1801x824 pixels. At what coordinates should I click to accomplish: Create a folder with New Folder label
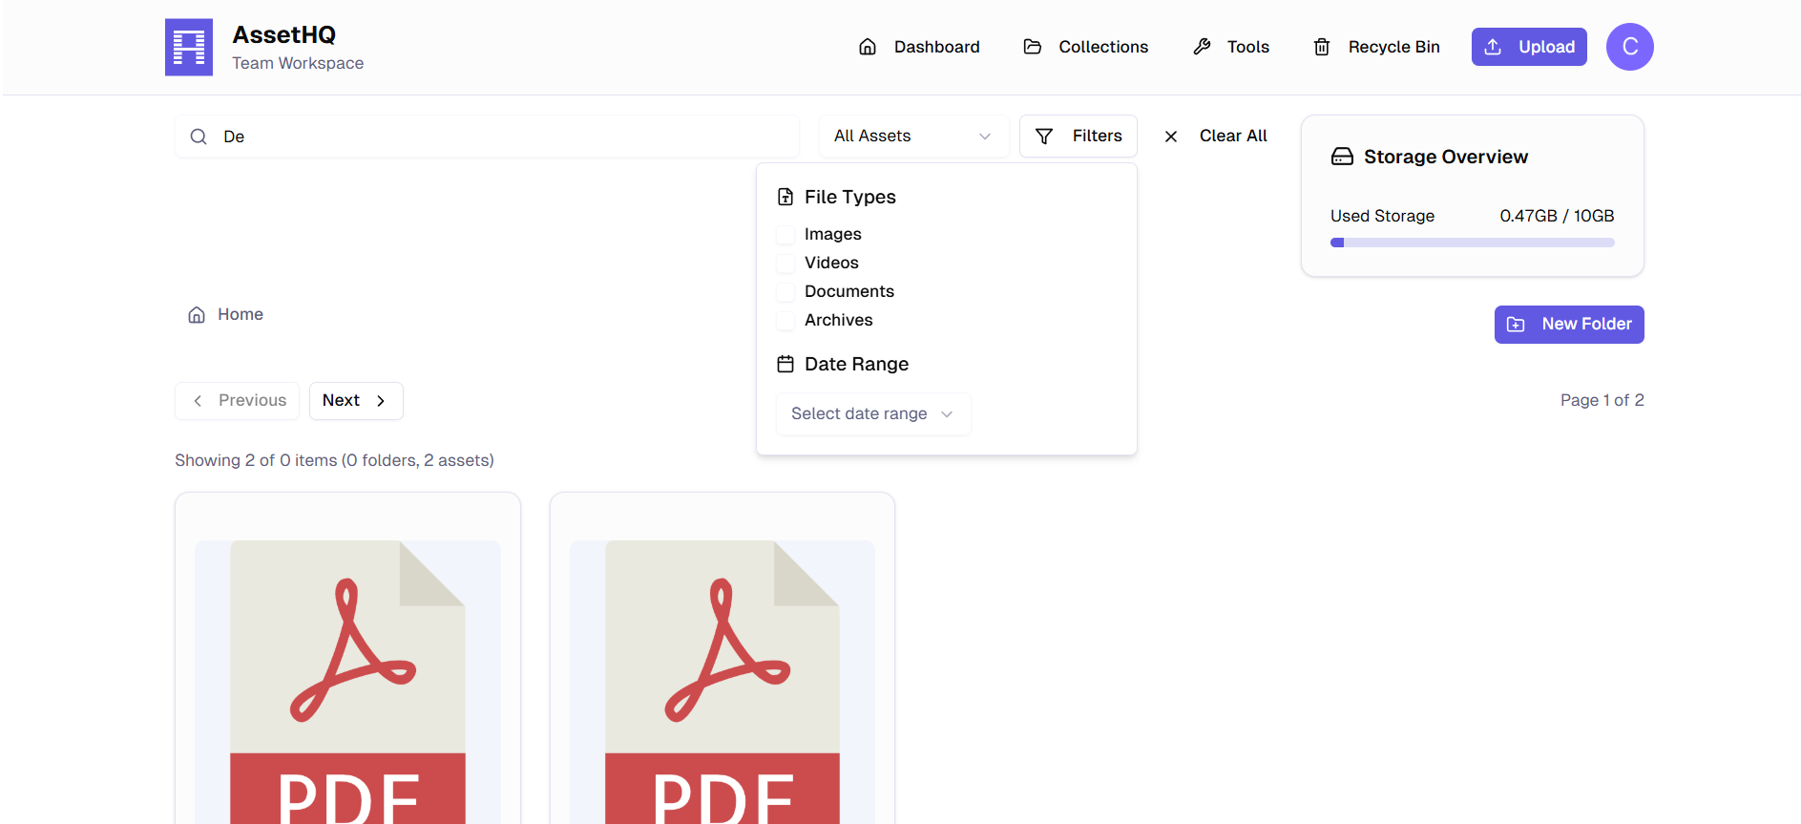[x=1586, y=324]
